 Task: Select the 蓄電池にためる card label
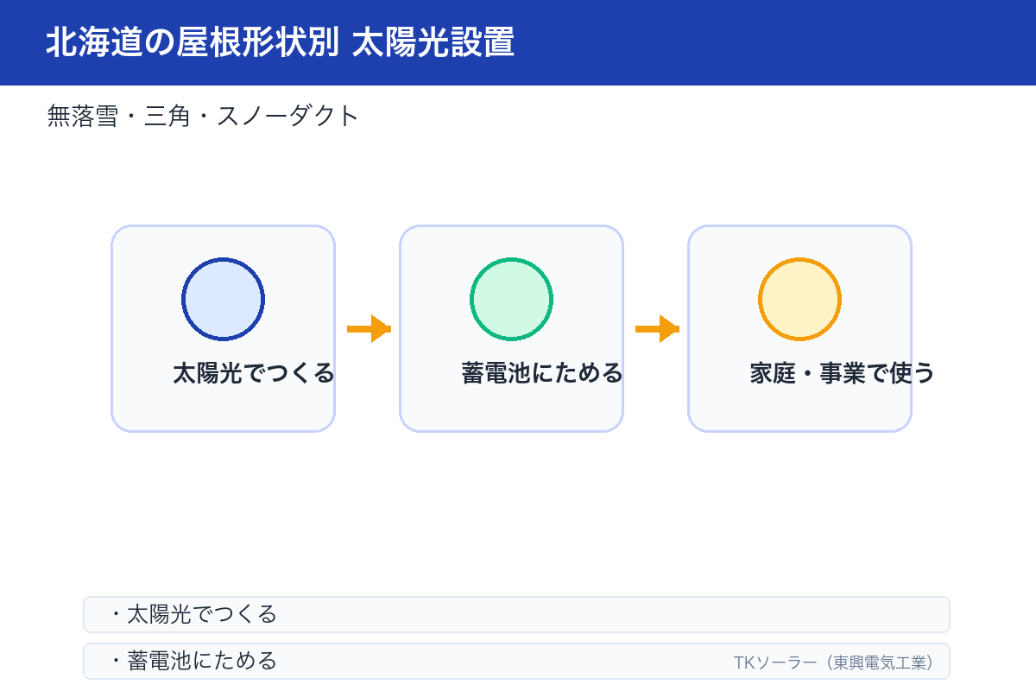pos(542,373)
